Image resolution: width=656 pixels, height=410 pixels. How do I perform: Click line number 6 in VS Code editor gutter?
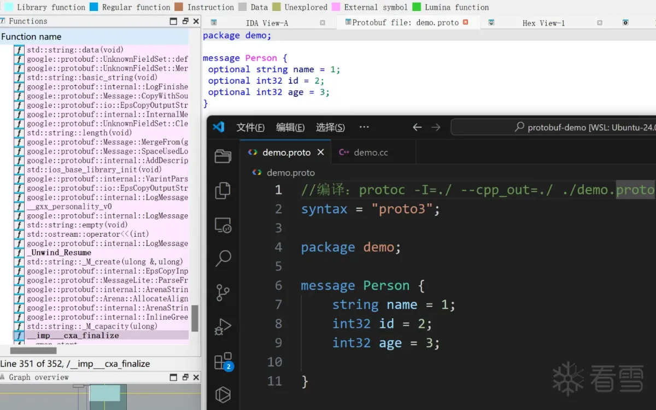278,285
